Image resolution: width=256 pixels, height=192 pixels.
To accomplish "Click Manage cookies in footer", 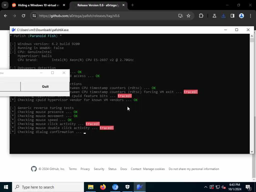I will coord(154,169).
